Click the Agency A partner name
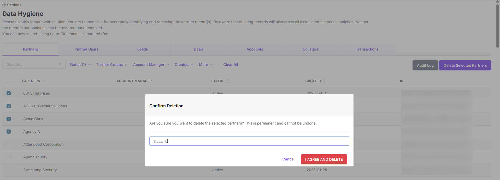This screenshot has width=500, height=180. point(32,132)
